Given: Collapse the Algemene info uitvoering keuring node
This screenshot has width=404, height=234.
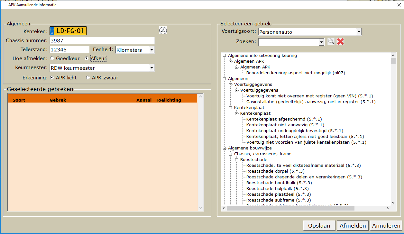Looking at the screenshot, I should click(x=224, y=55).
